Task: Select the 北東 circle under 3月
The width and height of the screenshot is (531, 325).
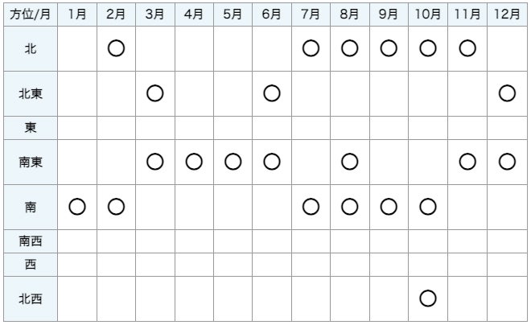Action: click(x=155, y=93)
